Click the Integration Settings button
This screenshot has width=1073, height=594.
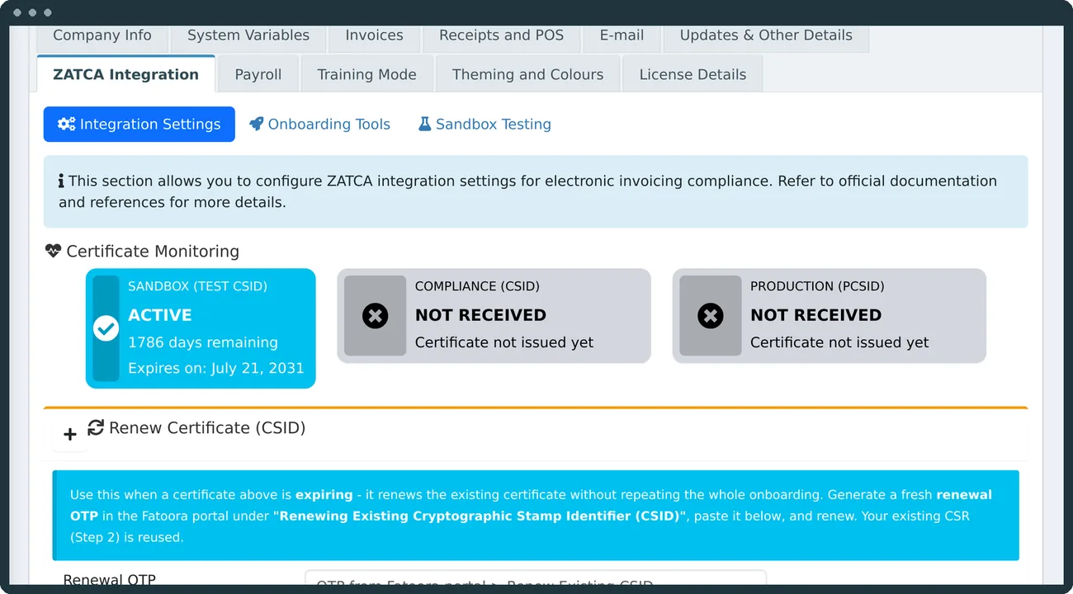(139, 125)
